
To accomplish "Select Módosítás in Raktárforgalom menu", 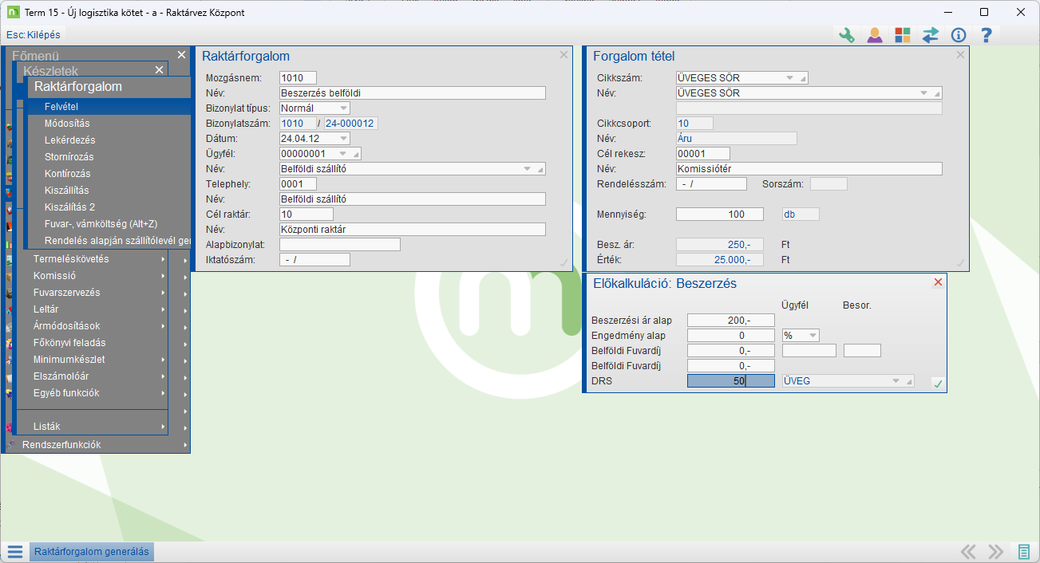I will [x=67, y=124].
